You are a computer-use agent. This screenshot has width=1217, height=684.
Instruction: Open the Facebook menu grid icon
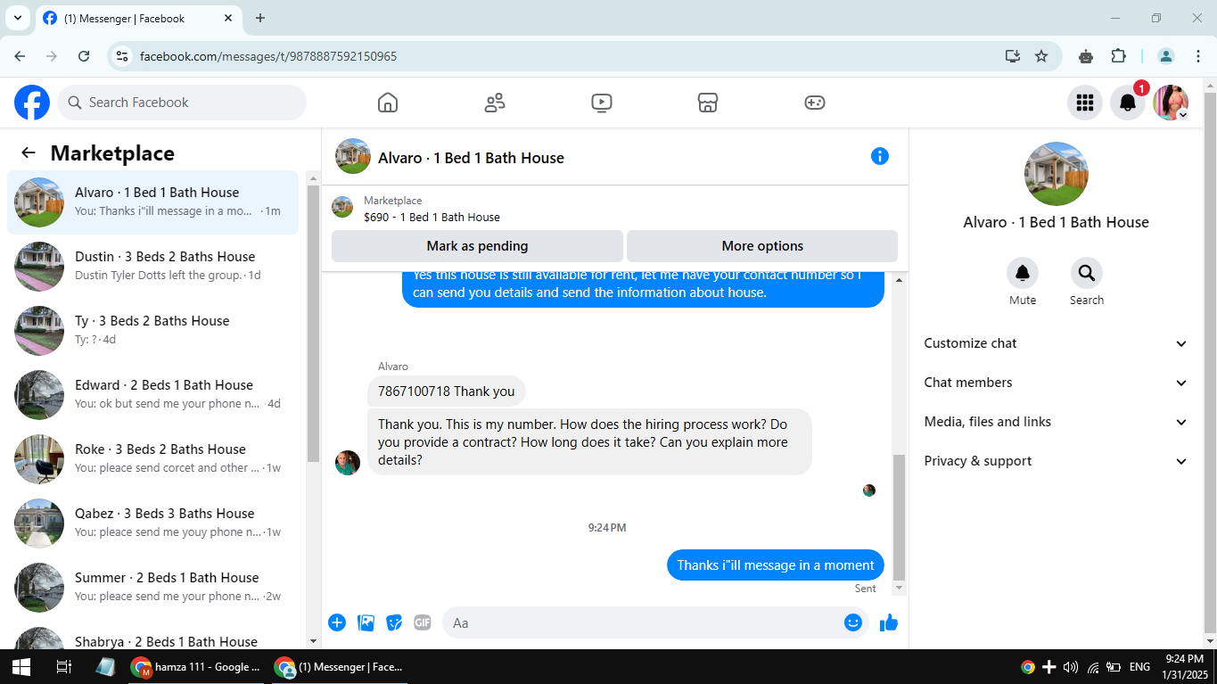(1085, 103)
